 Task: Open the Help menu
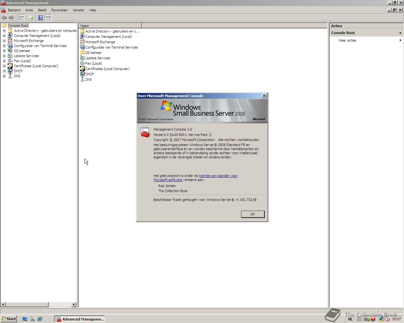pyautogui.click(x=92, y=10)
